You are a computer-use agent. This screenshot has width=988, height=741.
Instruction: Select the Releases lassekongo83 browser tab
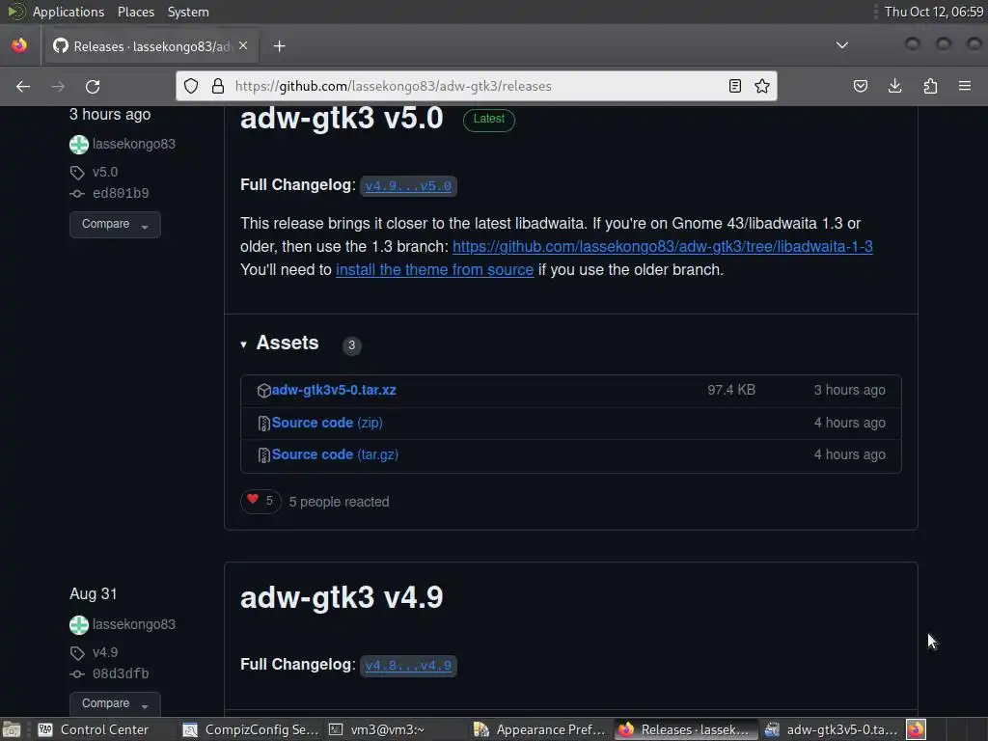(x=150, y=46)
